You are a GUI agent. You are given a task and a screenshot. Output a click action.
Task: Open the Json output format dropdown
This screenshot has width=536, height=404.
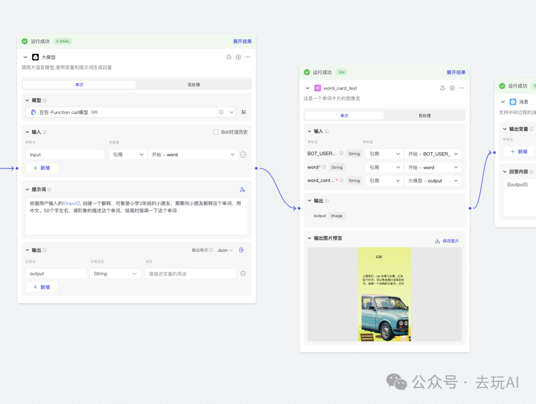click(225, 250)
